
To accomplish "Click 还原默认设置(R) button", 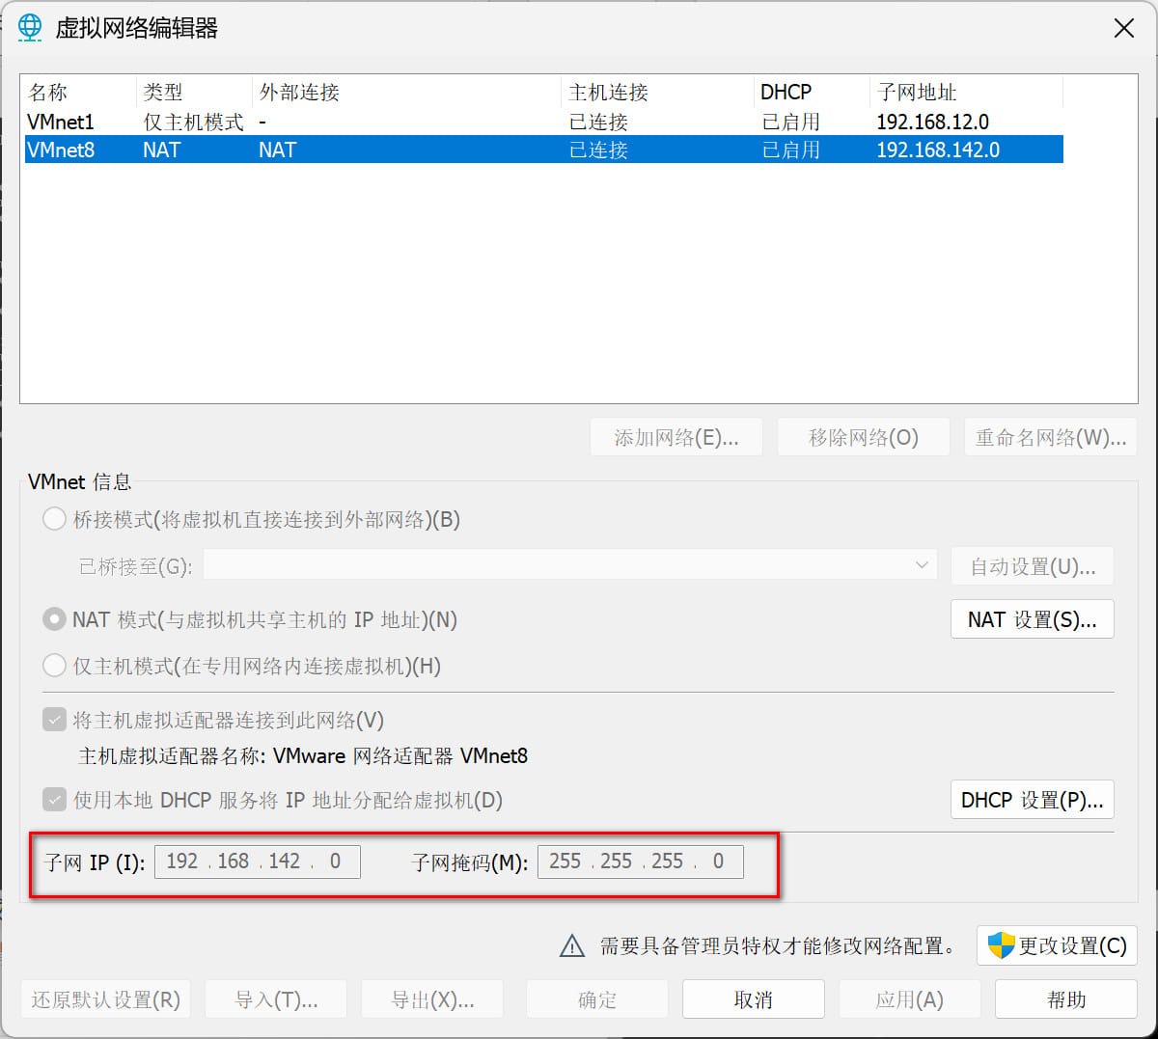I will click(106, 999).
